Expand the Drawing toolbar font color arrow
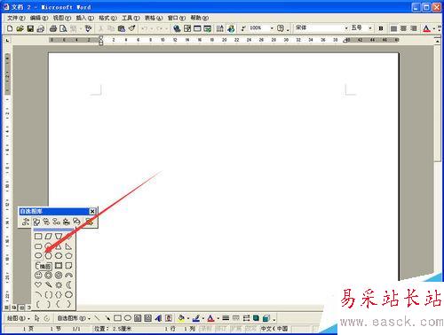Image resolution: width=444 pixels, height=335 pixels. [218, 318]
